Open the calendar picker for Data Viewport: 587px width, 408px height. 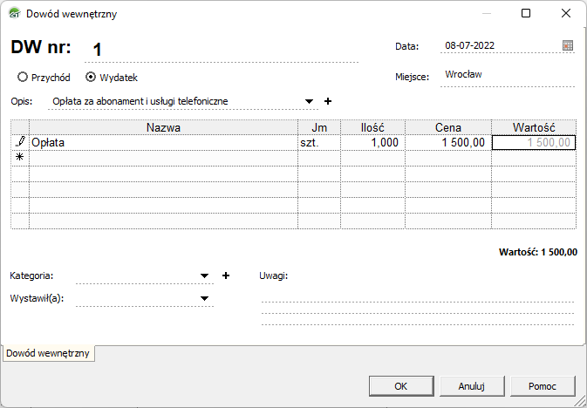(x=568, y=45)
